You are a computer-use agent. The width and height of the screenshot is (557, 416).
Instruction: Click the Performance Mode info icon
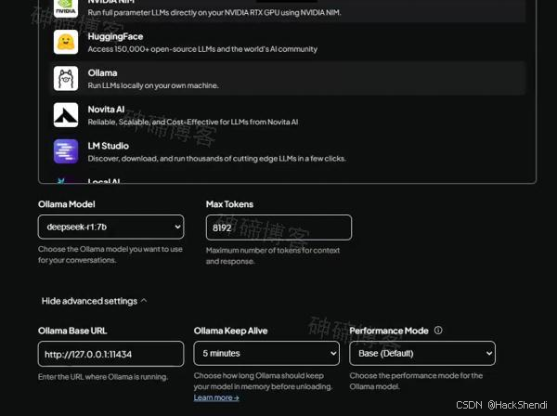(x=438, y=331)
